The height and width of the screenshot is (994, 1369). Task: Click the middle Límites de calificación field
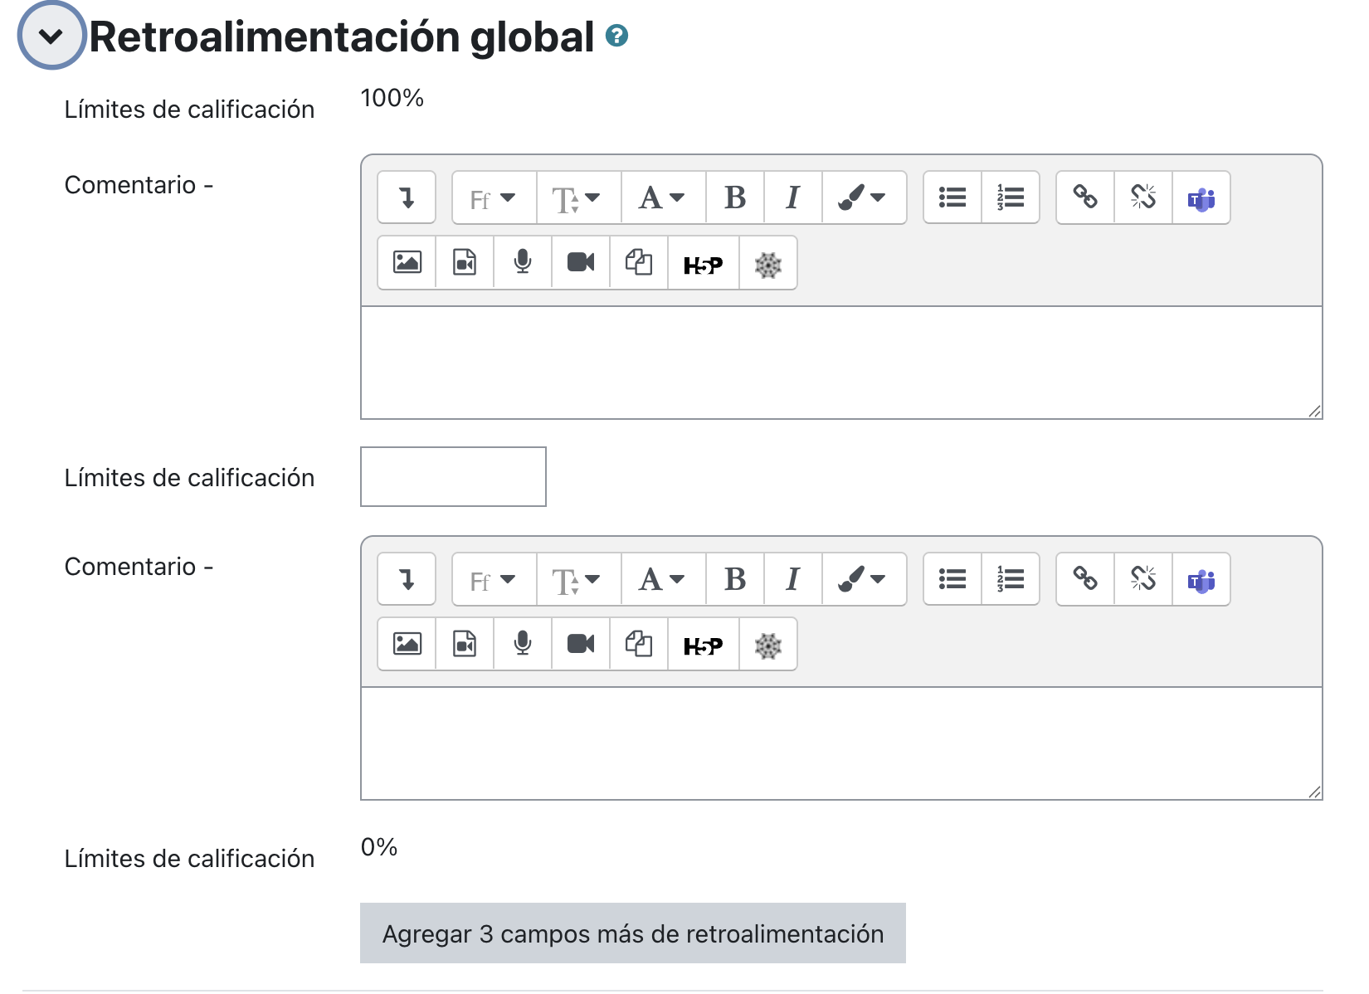[x=453, y=476]
